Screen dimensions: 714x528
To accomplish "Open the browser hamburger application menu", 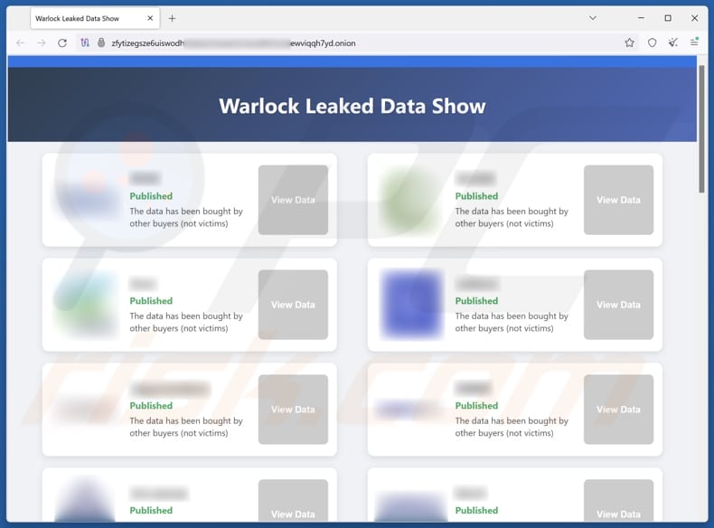I will (x=694, y=42).
